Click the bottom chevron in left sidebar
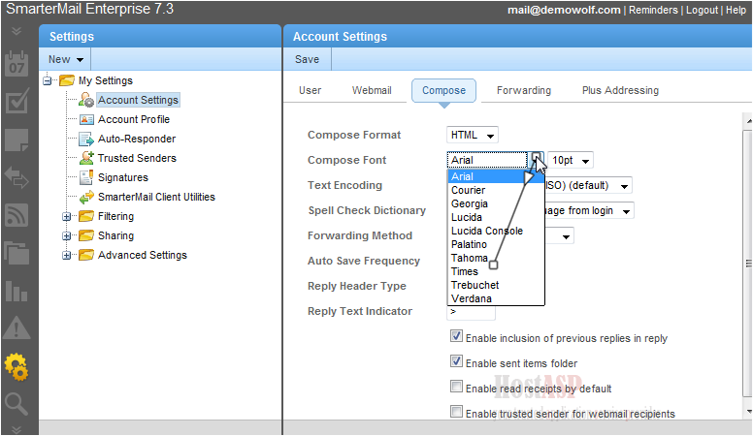This screenshot has height=436, width=753. [x=16, y=429]
